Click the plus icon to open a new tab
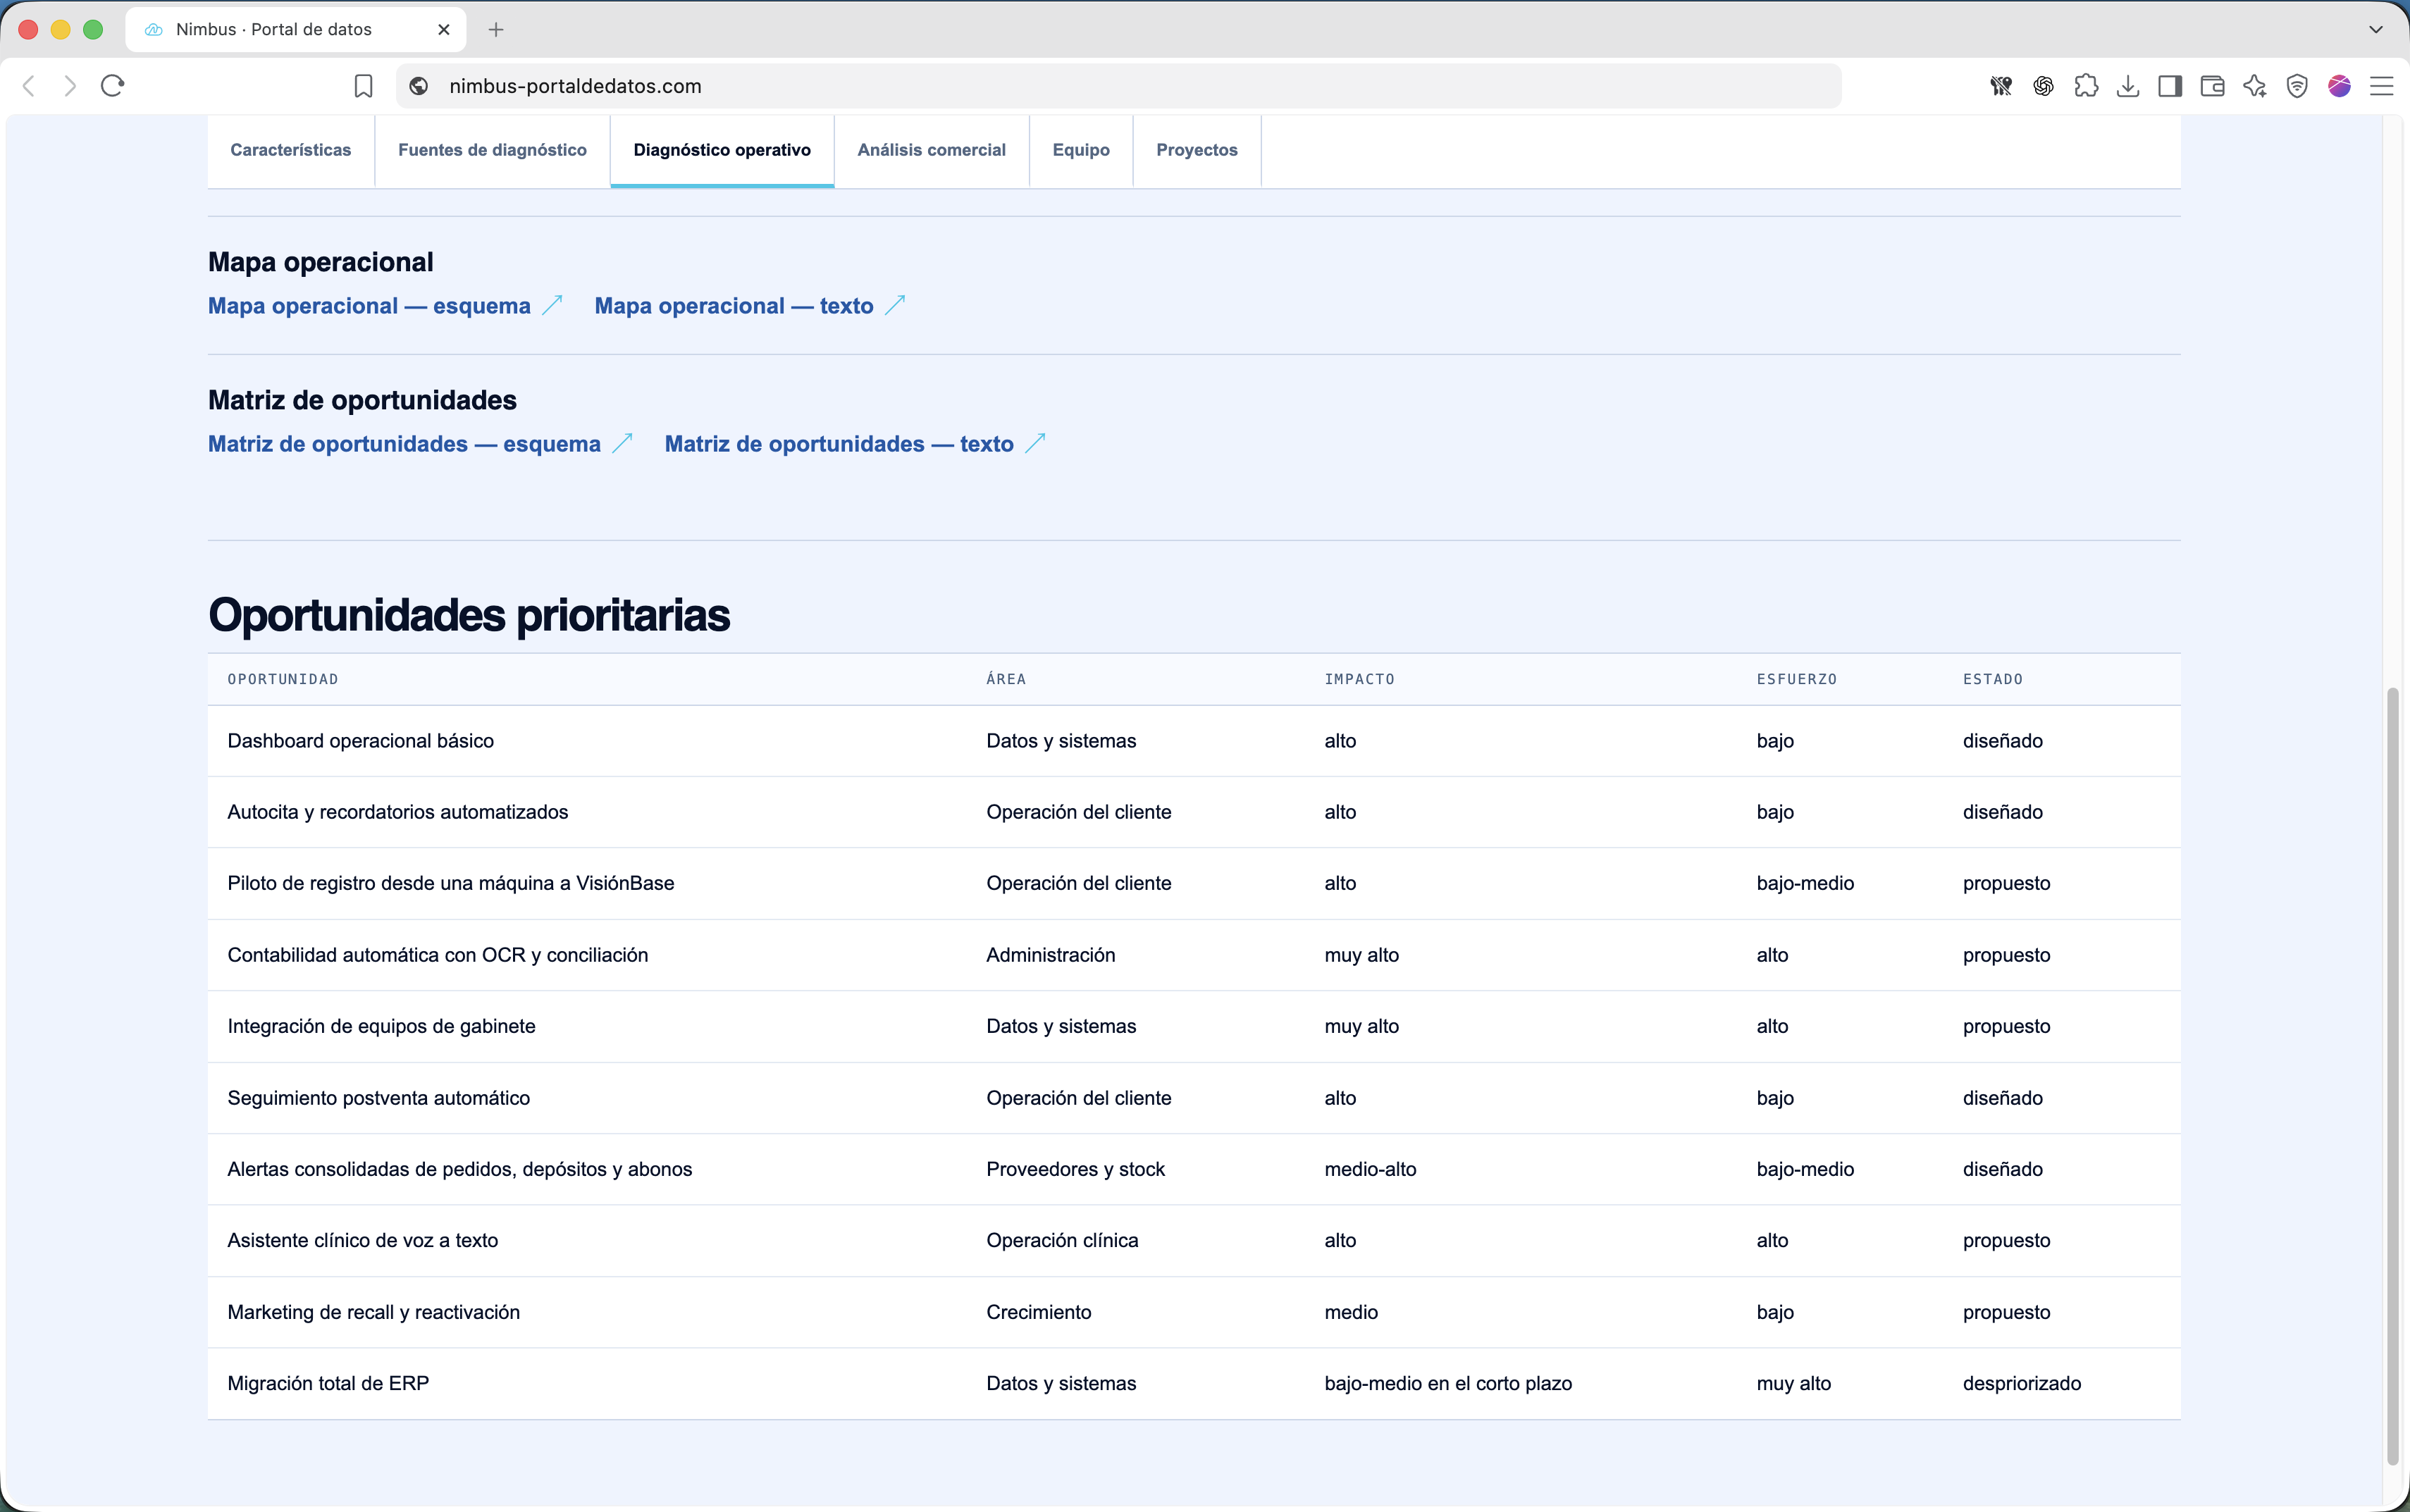The width and height of the screenshot is (2410, 1512). pos(496,30)
